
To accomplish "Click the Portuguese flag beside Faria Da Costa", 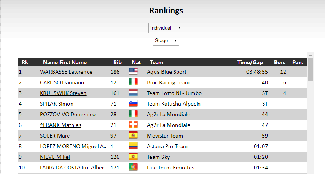I will tap(133, 167).
